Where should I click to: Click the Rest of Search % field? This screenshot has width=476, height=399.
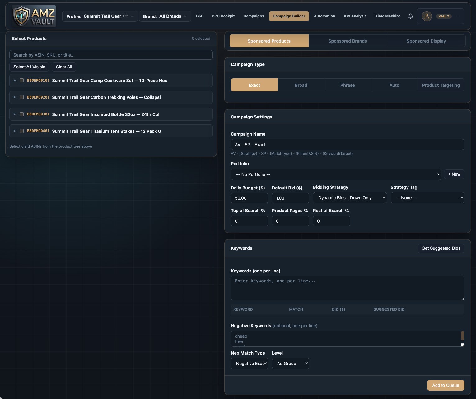[331, 221]
